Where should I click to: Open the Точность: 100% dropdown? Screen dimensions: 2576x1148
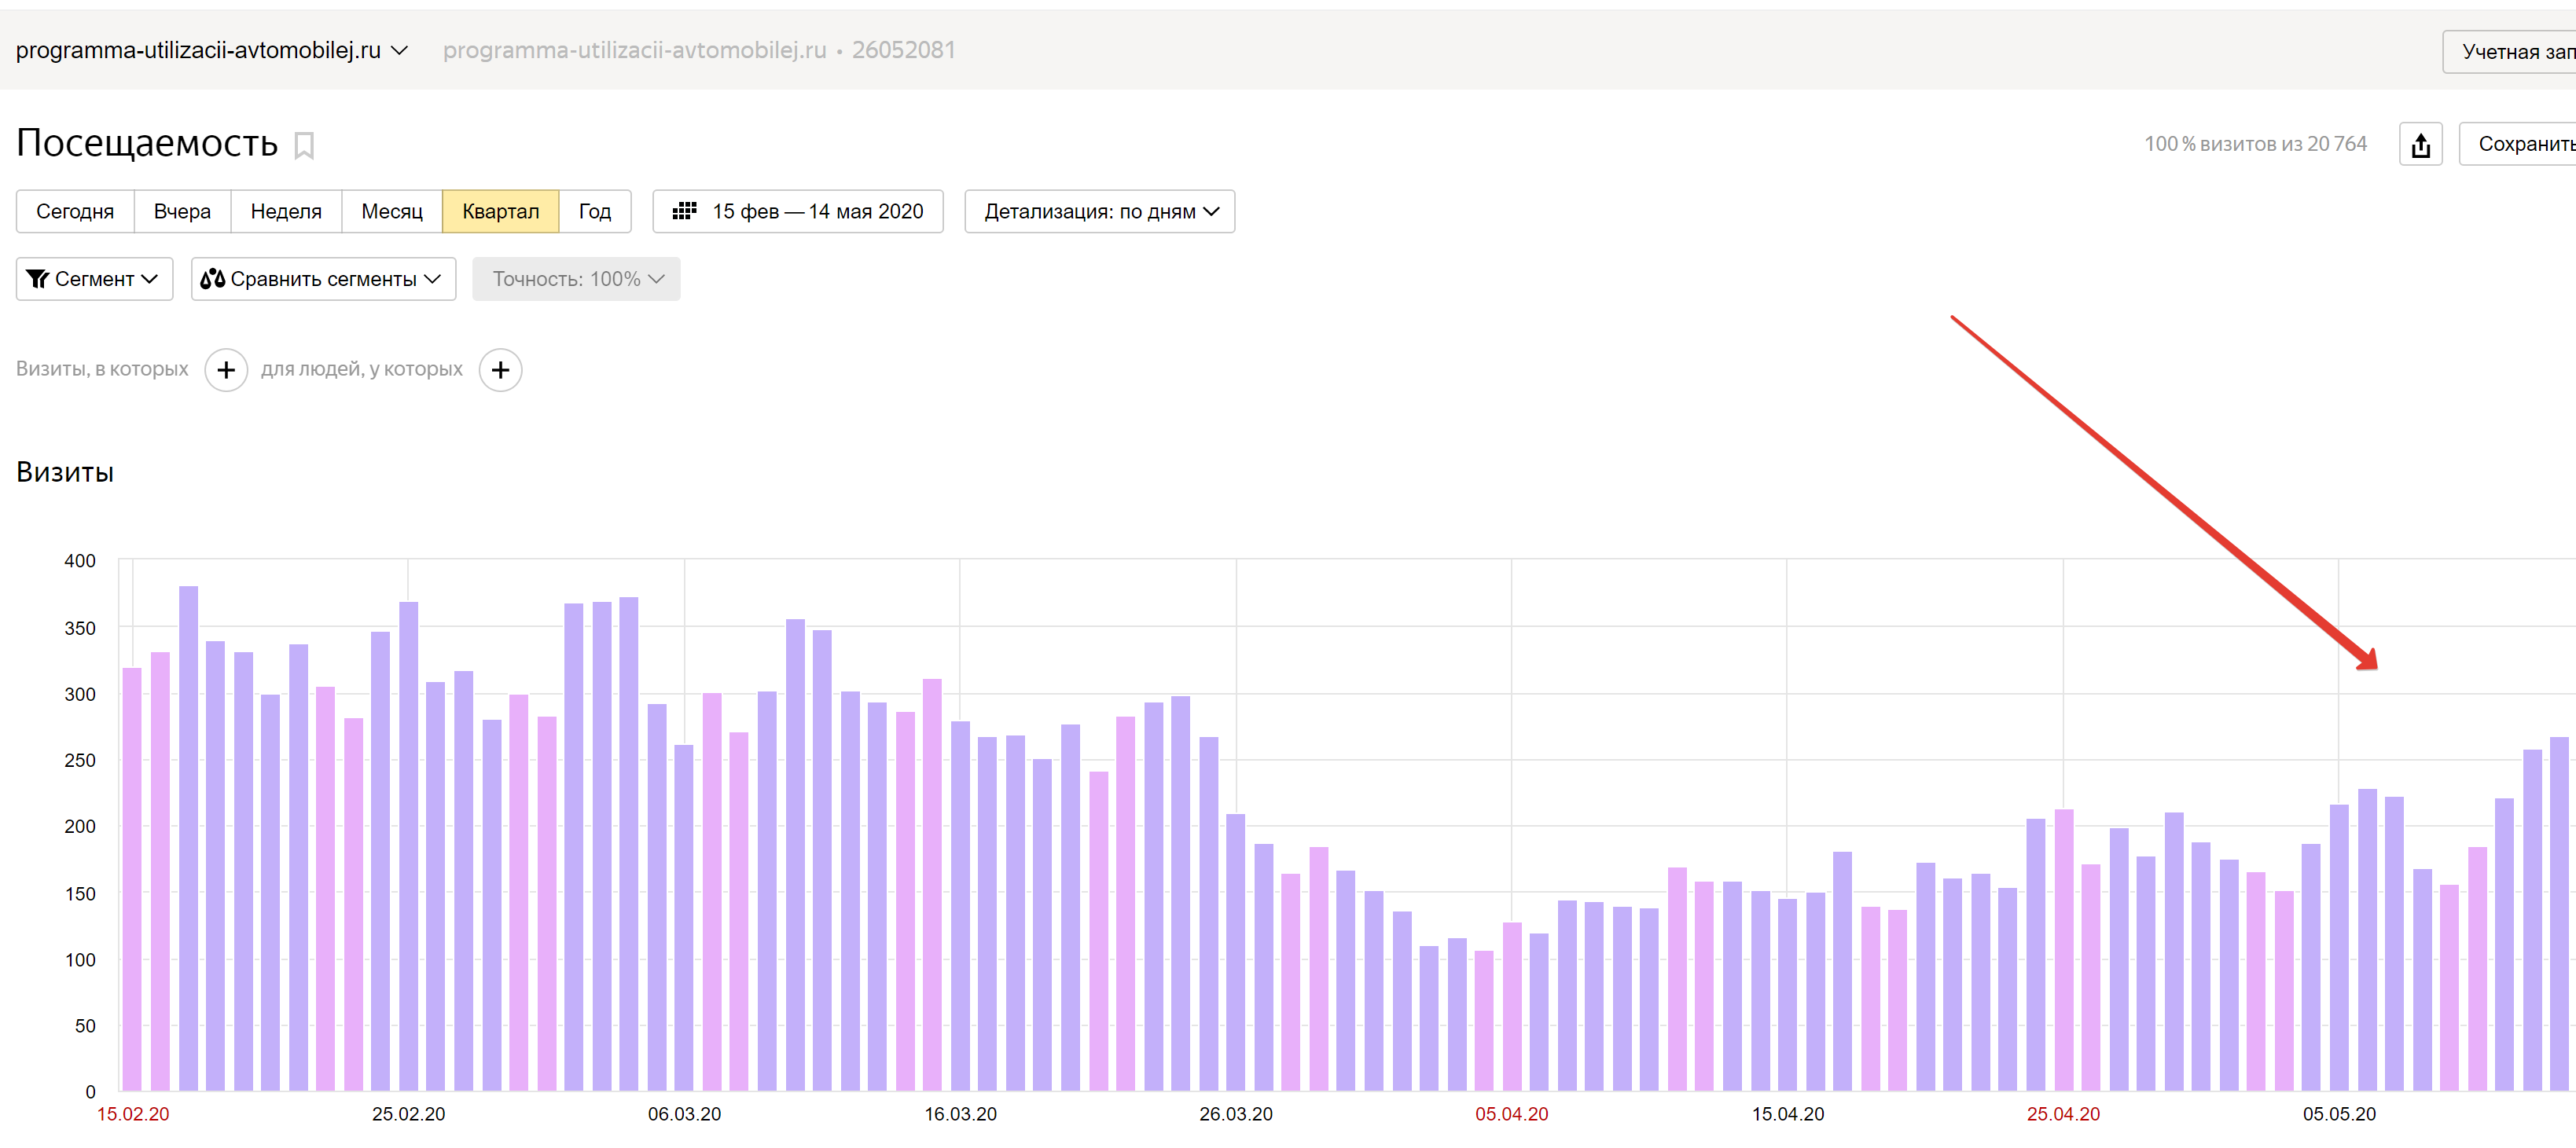click(576, 279)
